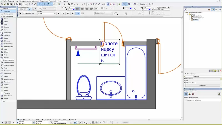The image size is (222, 125).
Task: Open the Документ menu
Action: point(36,1)
